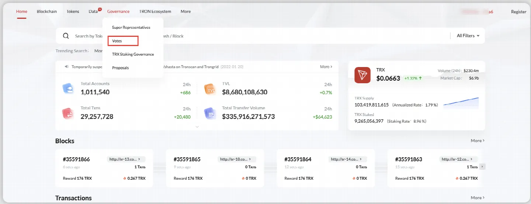Open the sr-14.co producer link chevron
Image resolution: width=531 pixels, height=204 pixels.
tap(360, 159)
